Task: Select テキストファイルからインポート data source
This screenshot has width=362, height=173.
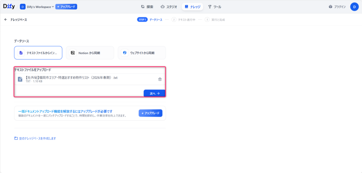Action: (x=38, y=53)
